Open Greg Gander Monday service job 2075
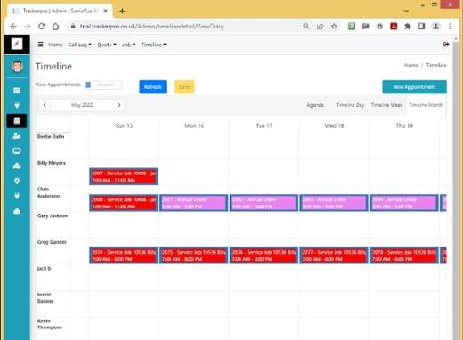This screenshot has width=463, height=340. [x=194, y=255]
